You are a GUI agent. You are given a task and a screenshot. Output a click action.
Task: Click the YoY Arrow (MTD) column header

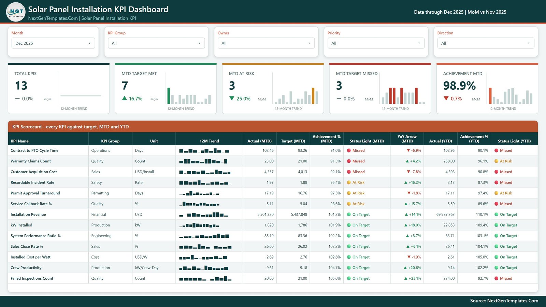point(407,138)
